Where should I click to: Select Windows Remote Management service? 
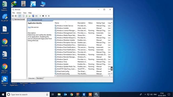pyautogui.click(x=83, y=57)
